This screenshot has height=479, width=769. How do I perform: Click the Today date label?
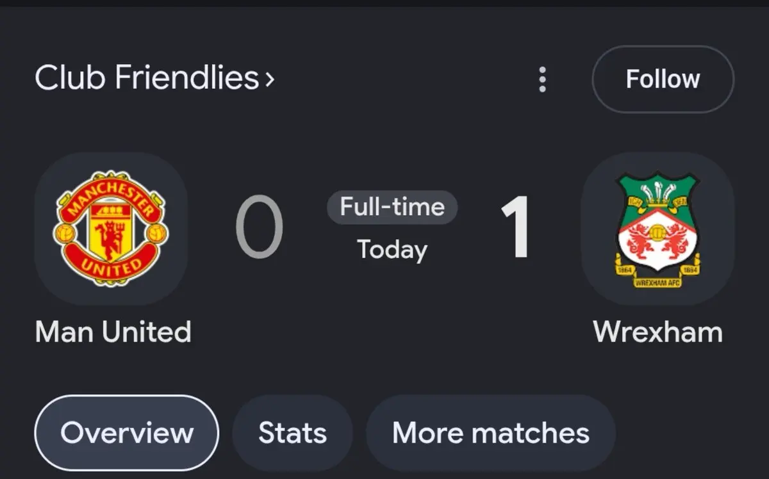click(x=392, y=249)
